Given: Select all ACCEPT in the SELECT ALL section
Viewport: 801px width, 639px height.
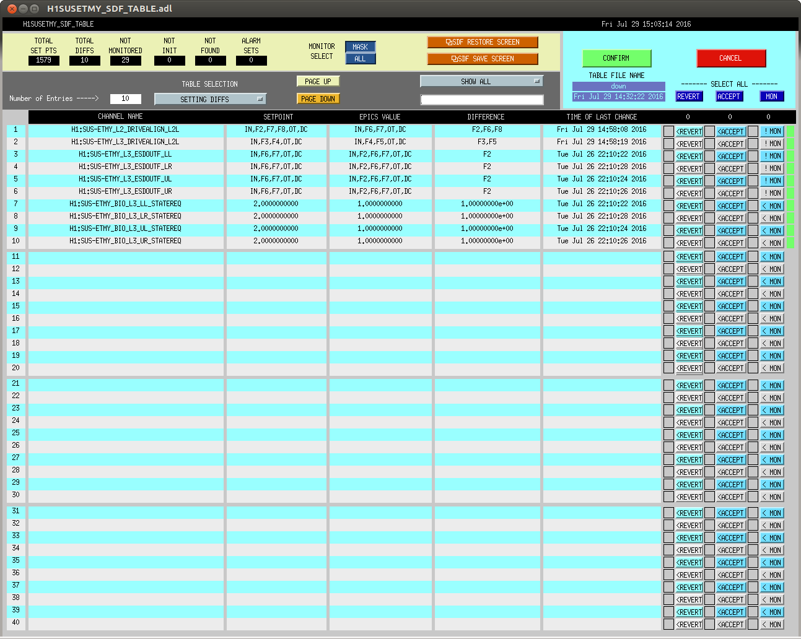Looking at the screenshot, I should pos(729,97).
